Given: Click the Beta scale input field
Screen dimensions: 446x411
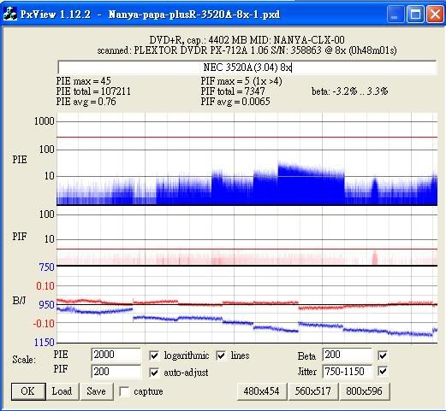Looking at the screenshot, I should (347, 355).
